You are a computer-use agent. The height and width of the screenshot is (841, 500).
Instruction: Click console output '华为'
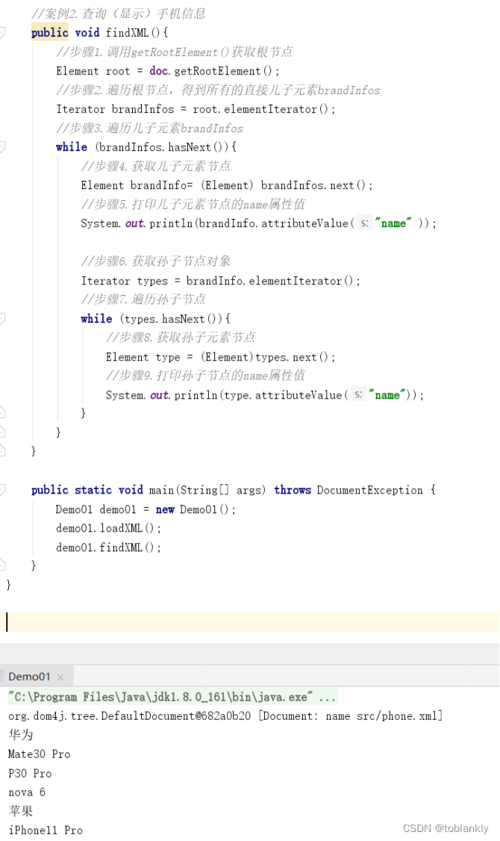20,735
